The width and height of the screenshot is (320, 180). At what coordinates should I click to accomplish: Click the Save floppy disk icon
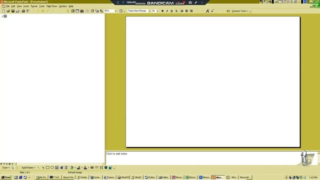[x=13, y=11]
